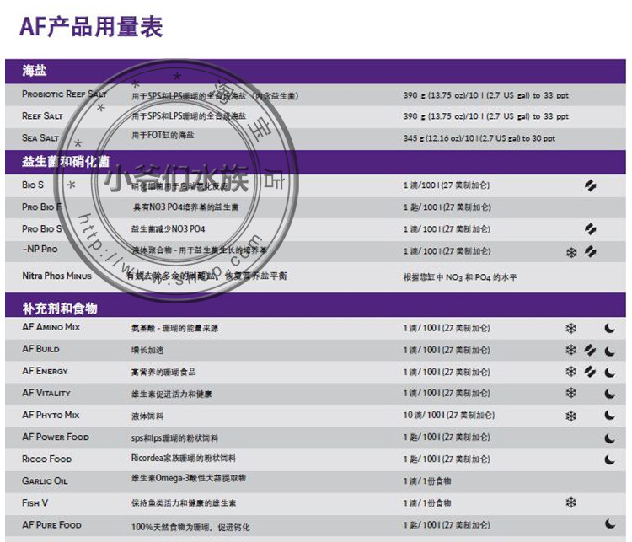Click the Garlic Oil product name
The width and height of the screenshot is (632, 542).
tap(45, 481)
